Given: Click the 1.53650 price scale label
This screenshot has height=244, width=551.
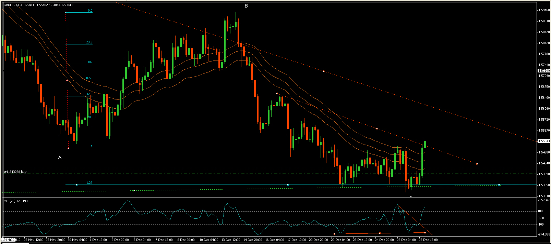Looking at the screenshot, I should pos(544,185).
